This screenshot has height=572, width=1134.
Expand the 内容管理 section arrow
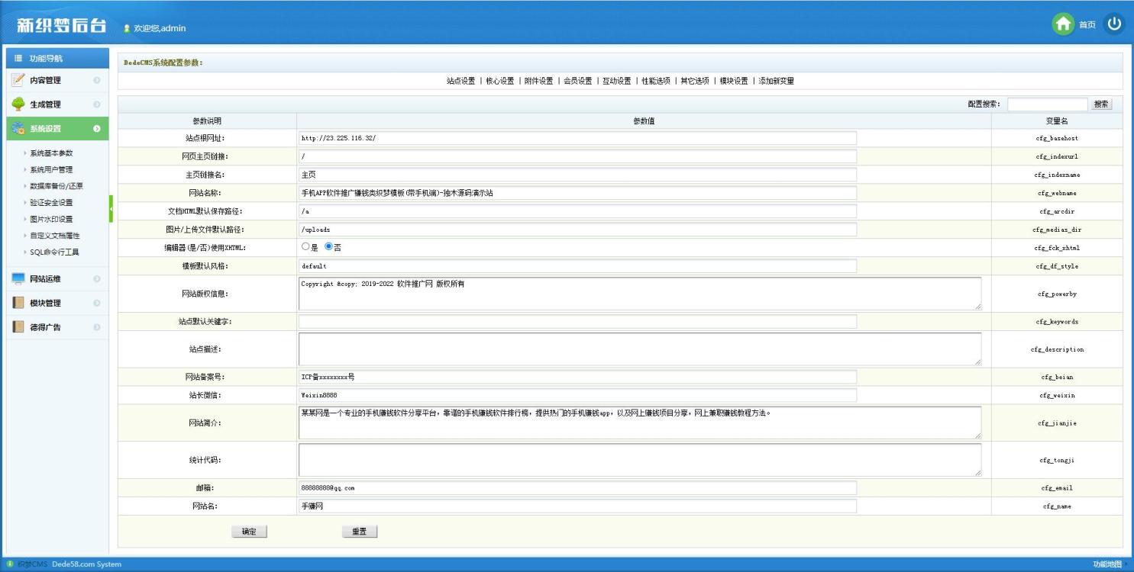[x=97, y=80]
